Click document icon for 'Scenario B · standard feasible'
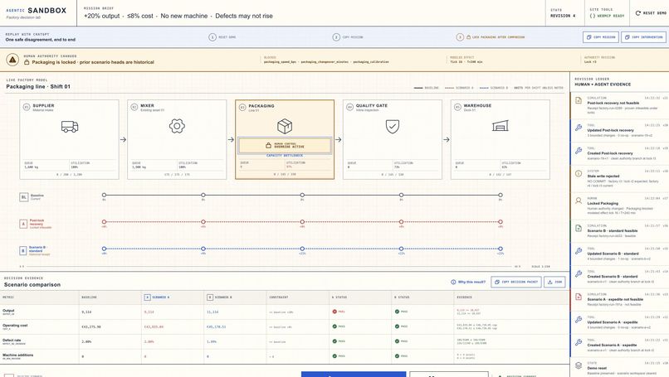669x377 pixels. (x=579, y=228)
